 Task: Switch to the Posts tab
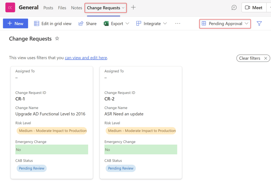tap(48, 8)
